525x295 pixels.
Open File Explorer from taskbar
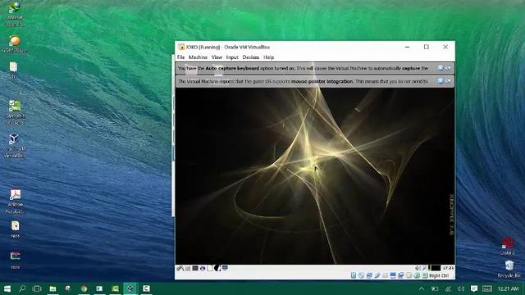pos(52,288)
